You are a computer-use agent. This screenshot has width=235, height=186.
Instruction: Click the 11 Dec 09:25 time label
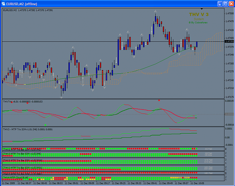click(119, 183)
